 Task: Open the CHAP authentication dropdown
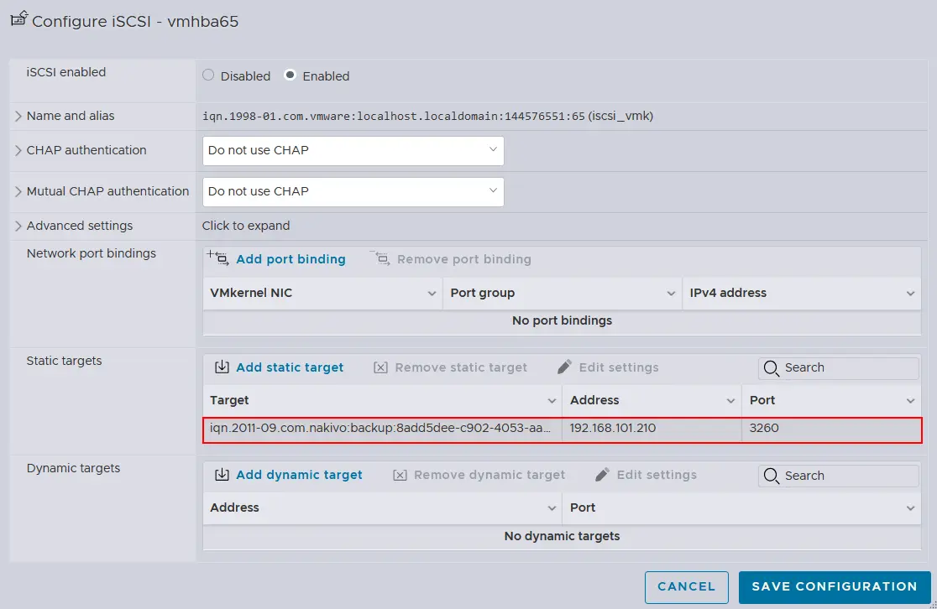pyautogui.click(x=353, y=150)
